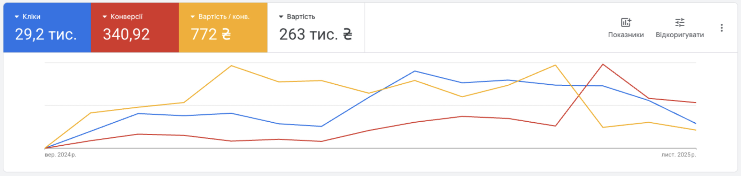This screenshot has width=741, height=176.
Task: Toggle the yellow card value 772 ₴
Action: click(211, 35)
